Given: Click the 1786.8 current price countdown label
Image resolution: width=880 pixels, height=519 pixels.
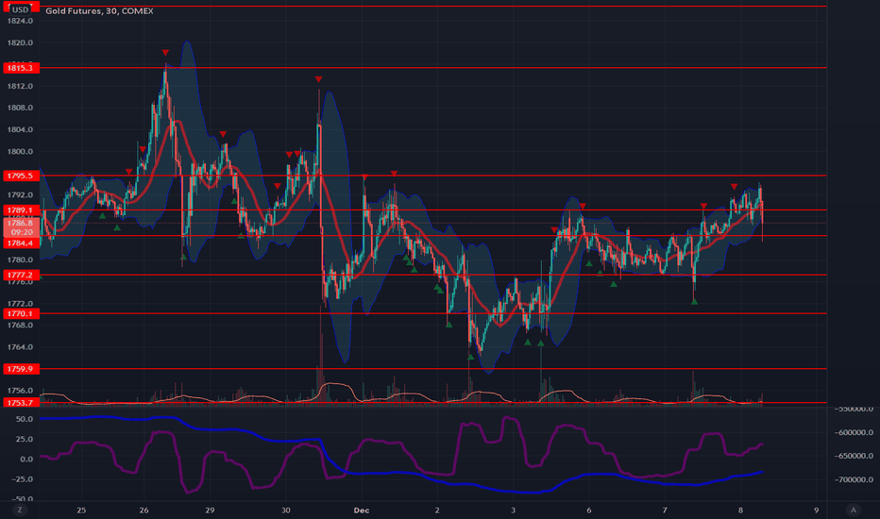Looking at the screenshot, I should [x=22, y=227].
